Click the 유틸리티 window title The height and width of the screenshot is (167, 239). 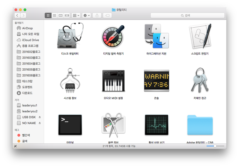[122, 10]
